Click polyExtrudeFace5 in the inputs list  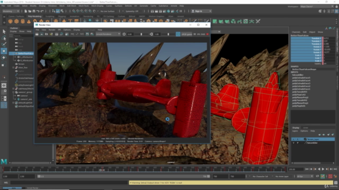(x=301, y=78)
